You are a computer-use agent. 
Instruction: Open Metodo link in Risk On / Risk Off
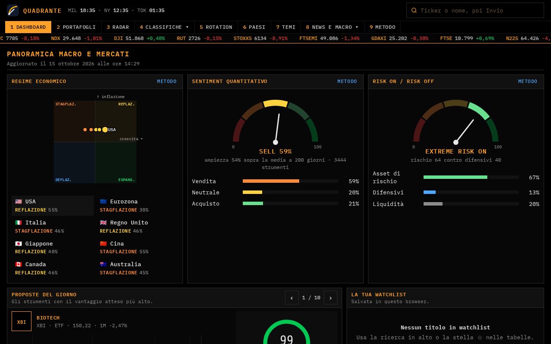tap(528, 81)
